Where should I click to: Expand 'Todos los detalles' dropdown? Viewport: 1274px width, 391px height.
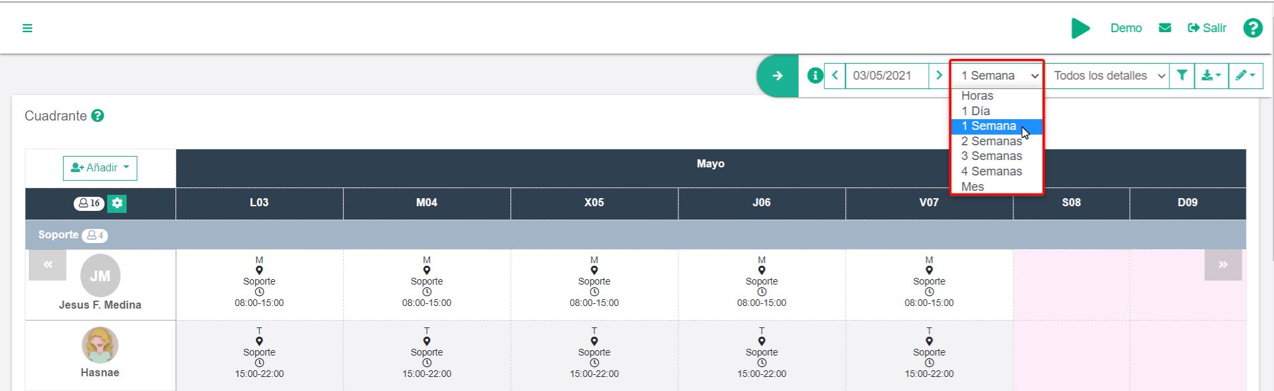coord(1109,76)
